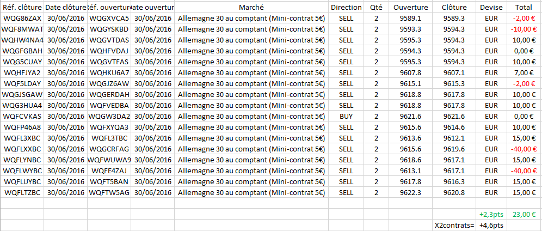The height and width of the screenshot is (231, 542).
Task: Select the opening reference WQFL3TBC cell
Action: click(x=109, y=138)
